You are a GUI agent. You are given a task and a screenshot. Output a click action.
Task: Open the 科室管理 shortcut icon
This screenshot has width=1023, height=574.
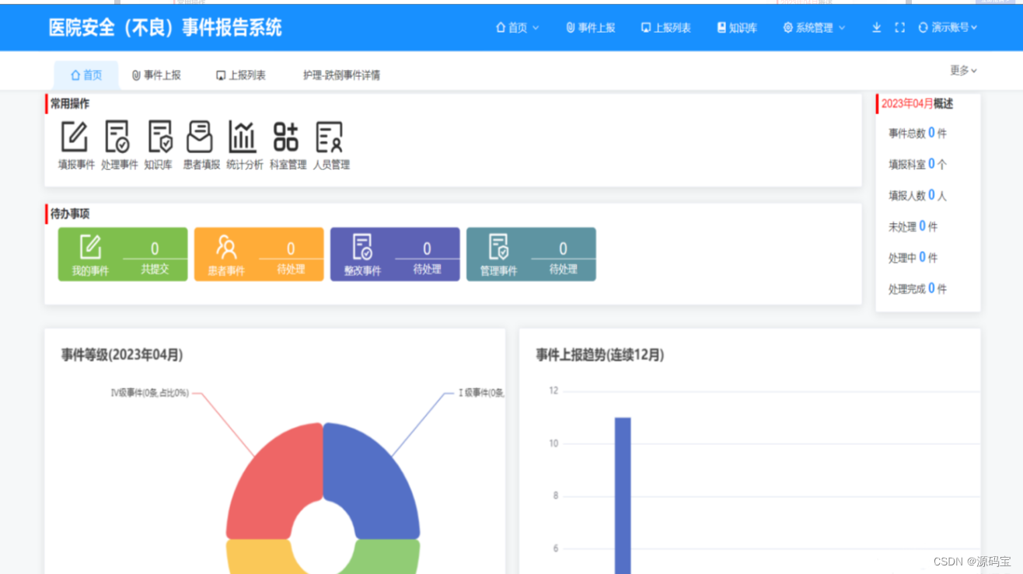(x=286, y=137)
